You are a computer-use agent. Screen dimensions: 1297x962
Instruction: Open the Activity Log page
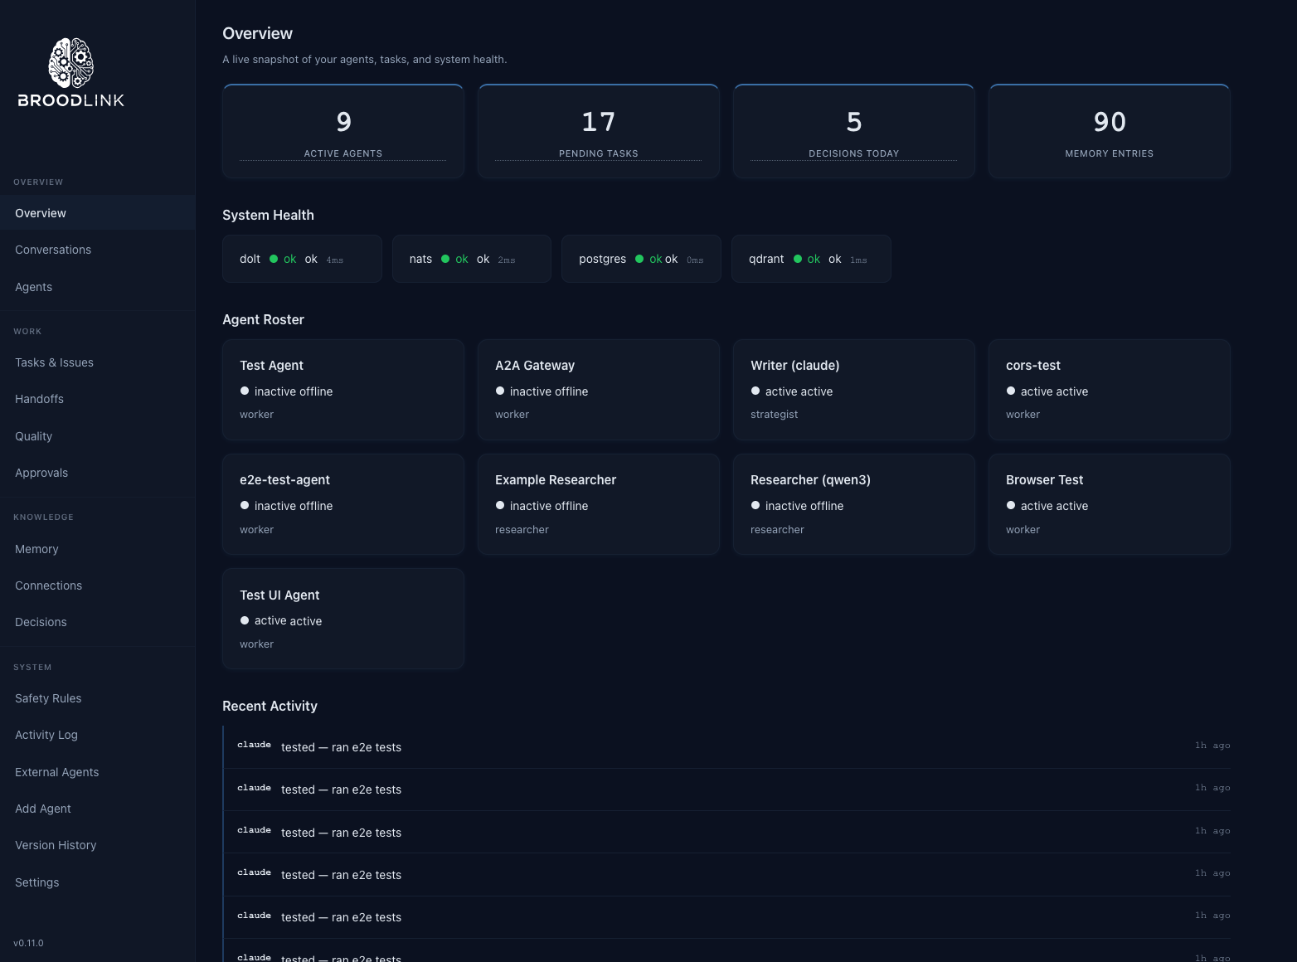46,735
